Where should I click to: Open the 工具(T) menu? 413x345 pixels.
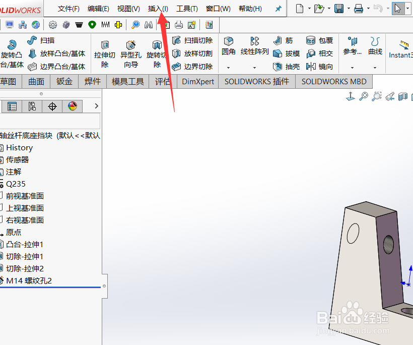click(x=187, y=9)
